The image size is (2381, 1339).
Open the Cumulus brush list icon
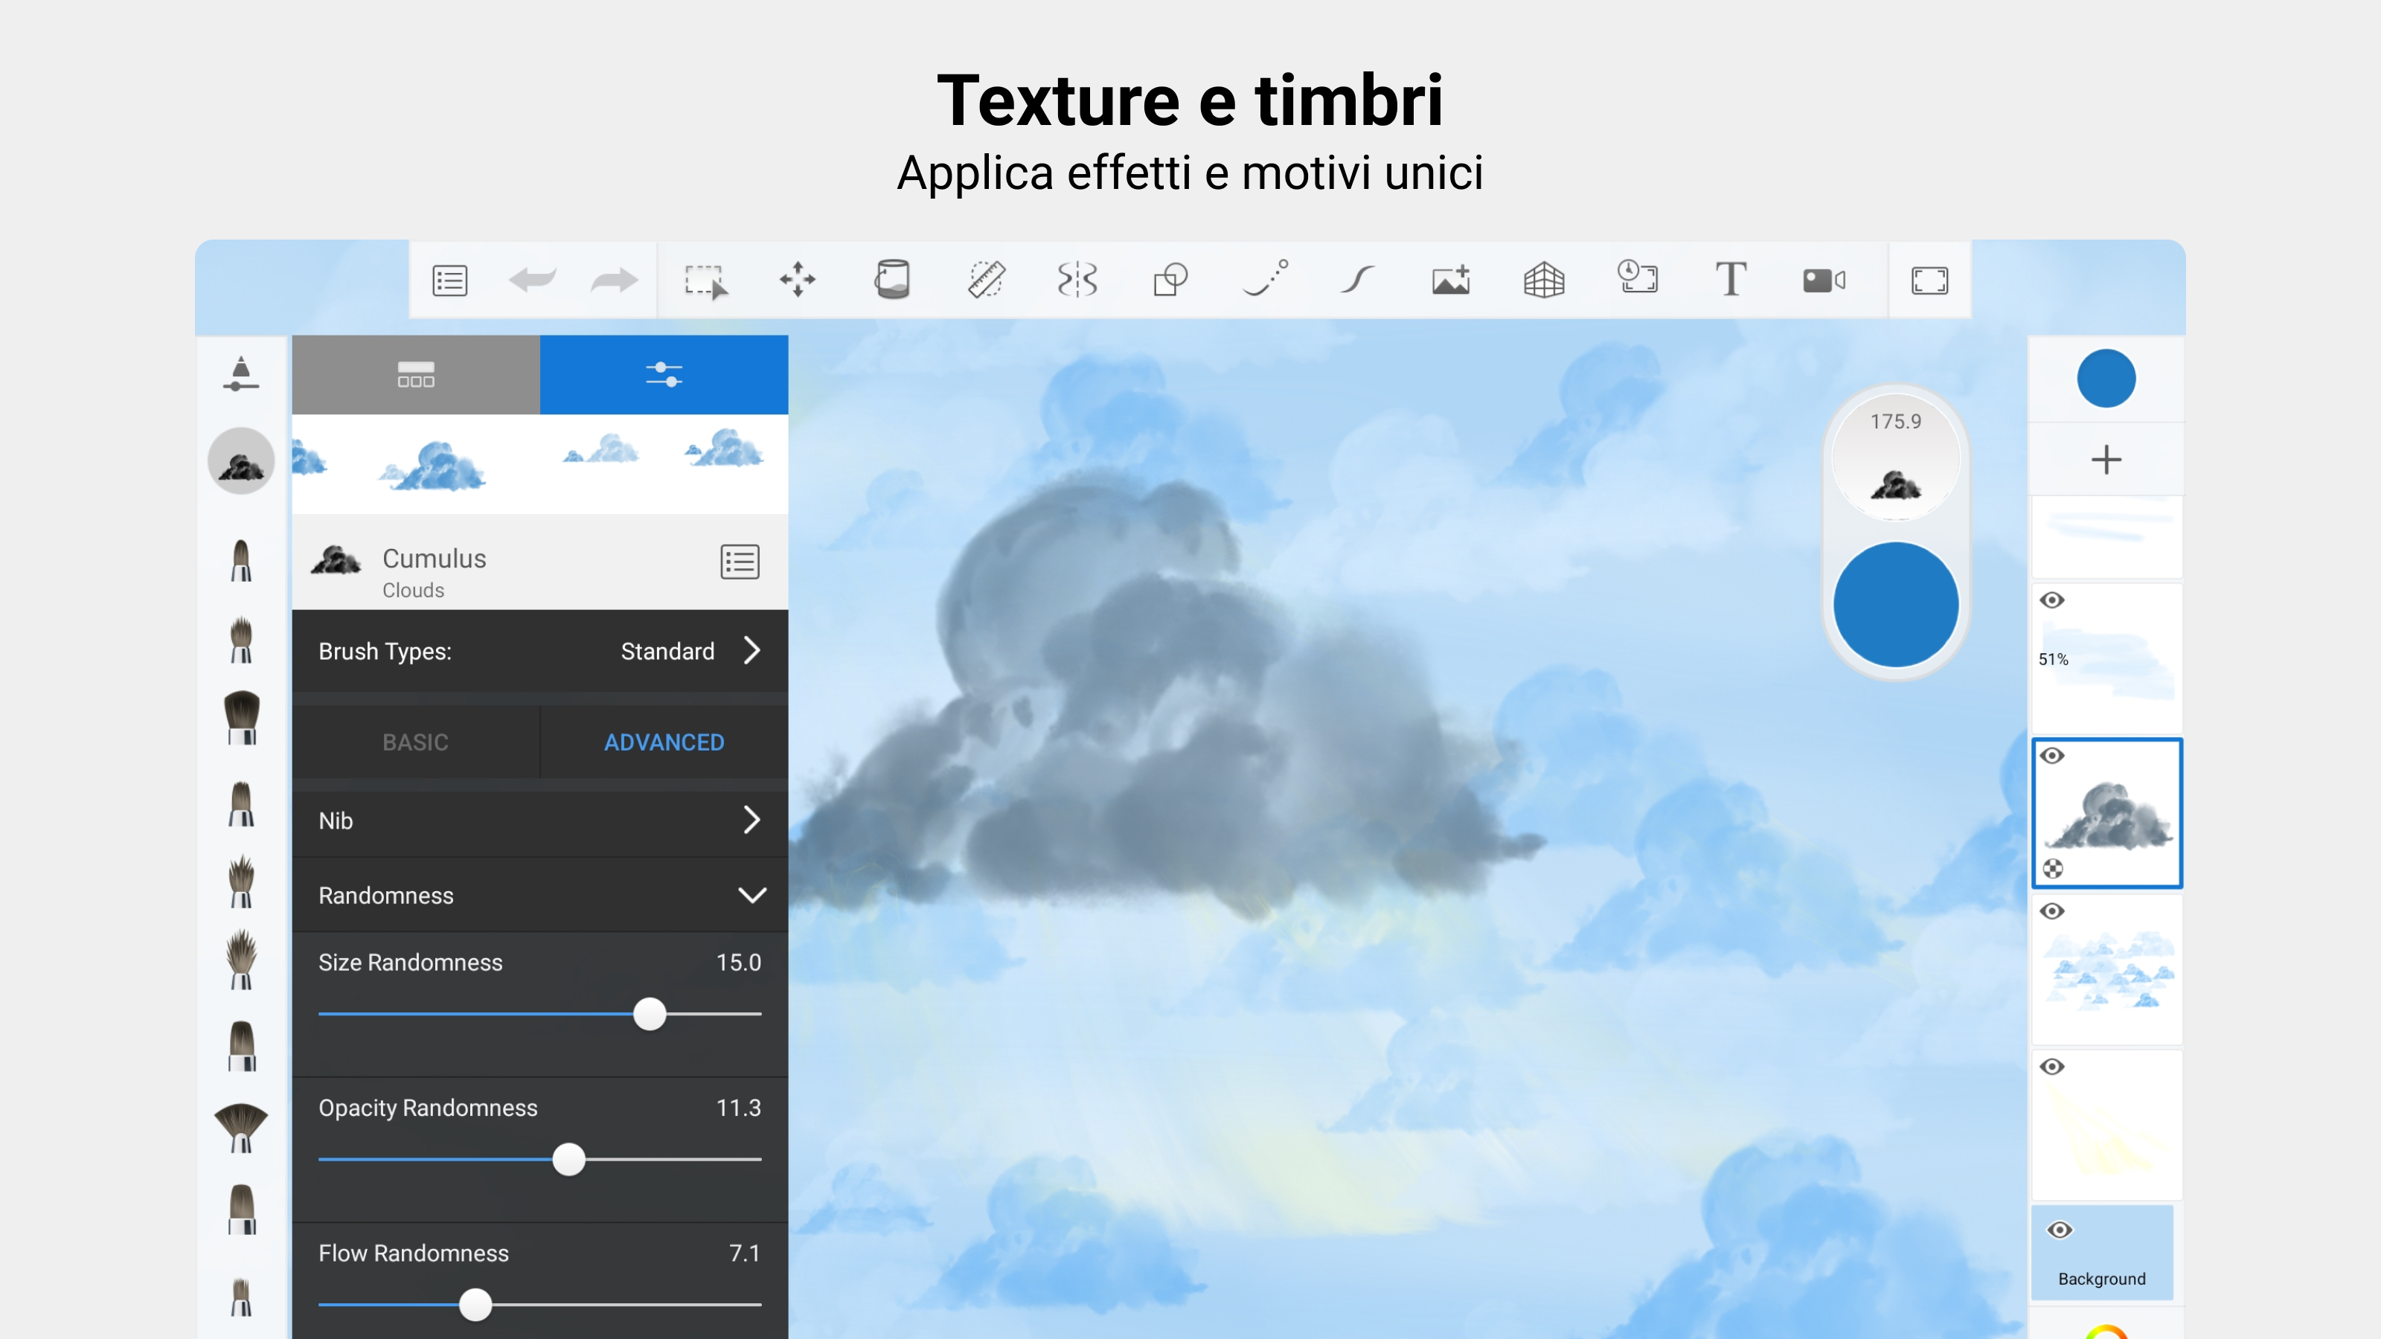740,562
